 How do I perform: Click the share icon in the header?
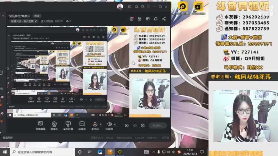point(164,19)
